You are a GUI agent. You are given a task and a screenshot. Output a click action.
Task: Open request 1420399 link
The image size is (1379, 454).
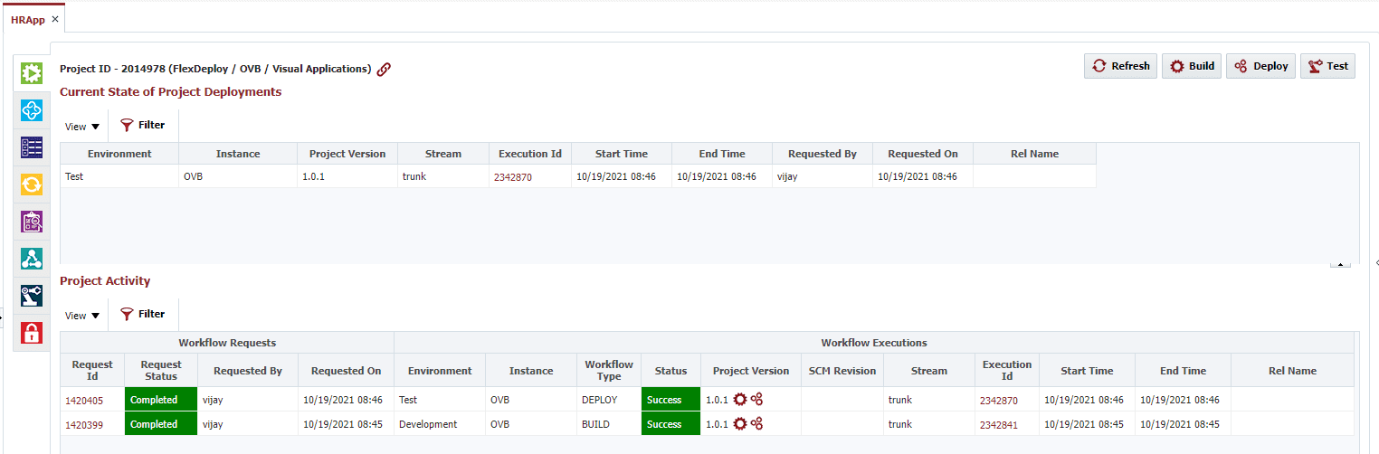tap(84, 424)
